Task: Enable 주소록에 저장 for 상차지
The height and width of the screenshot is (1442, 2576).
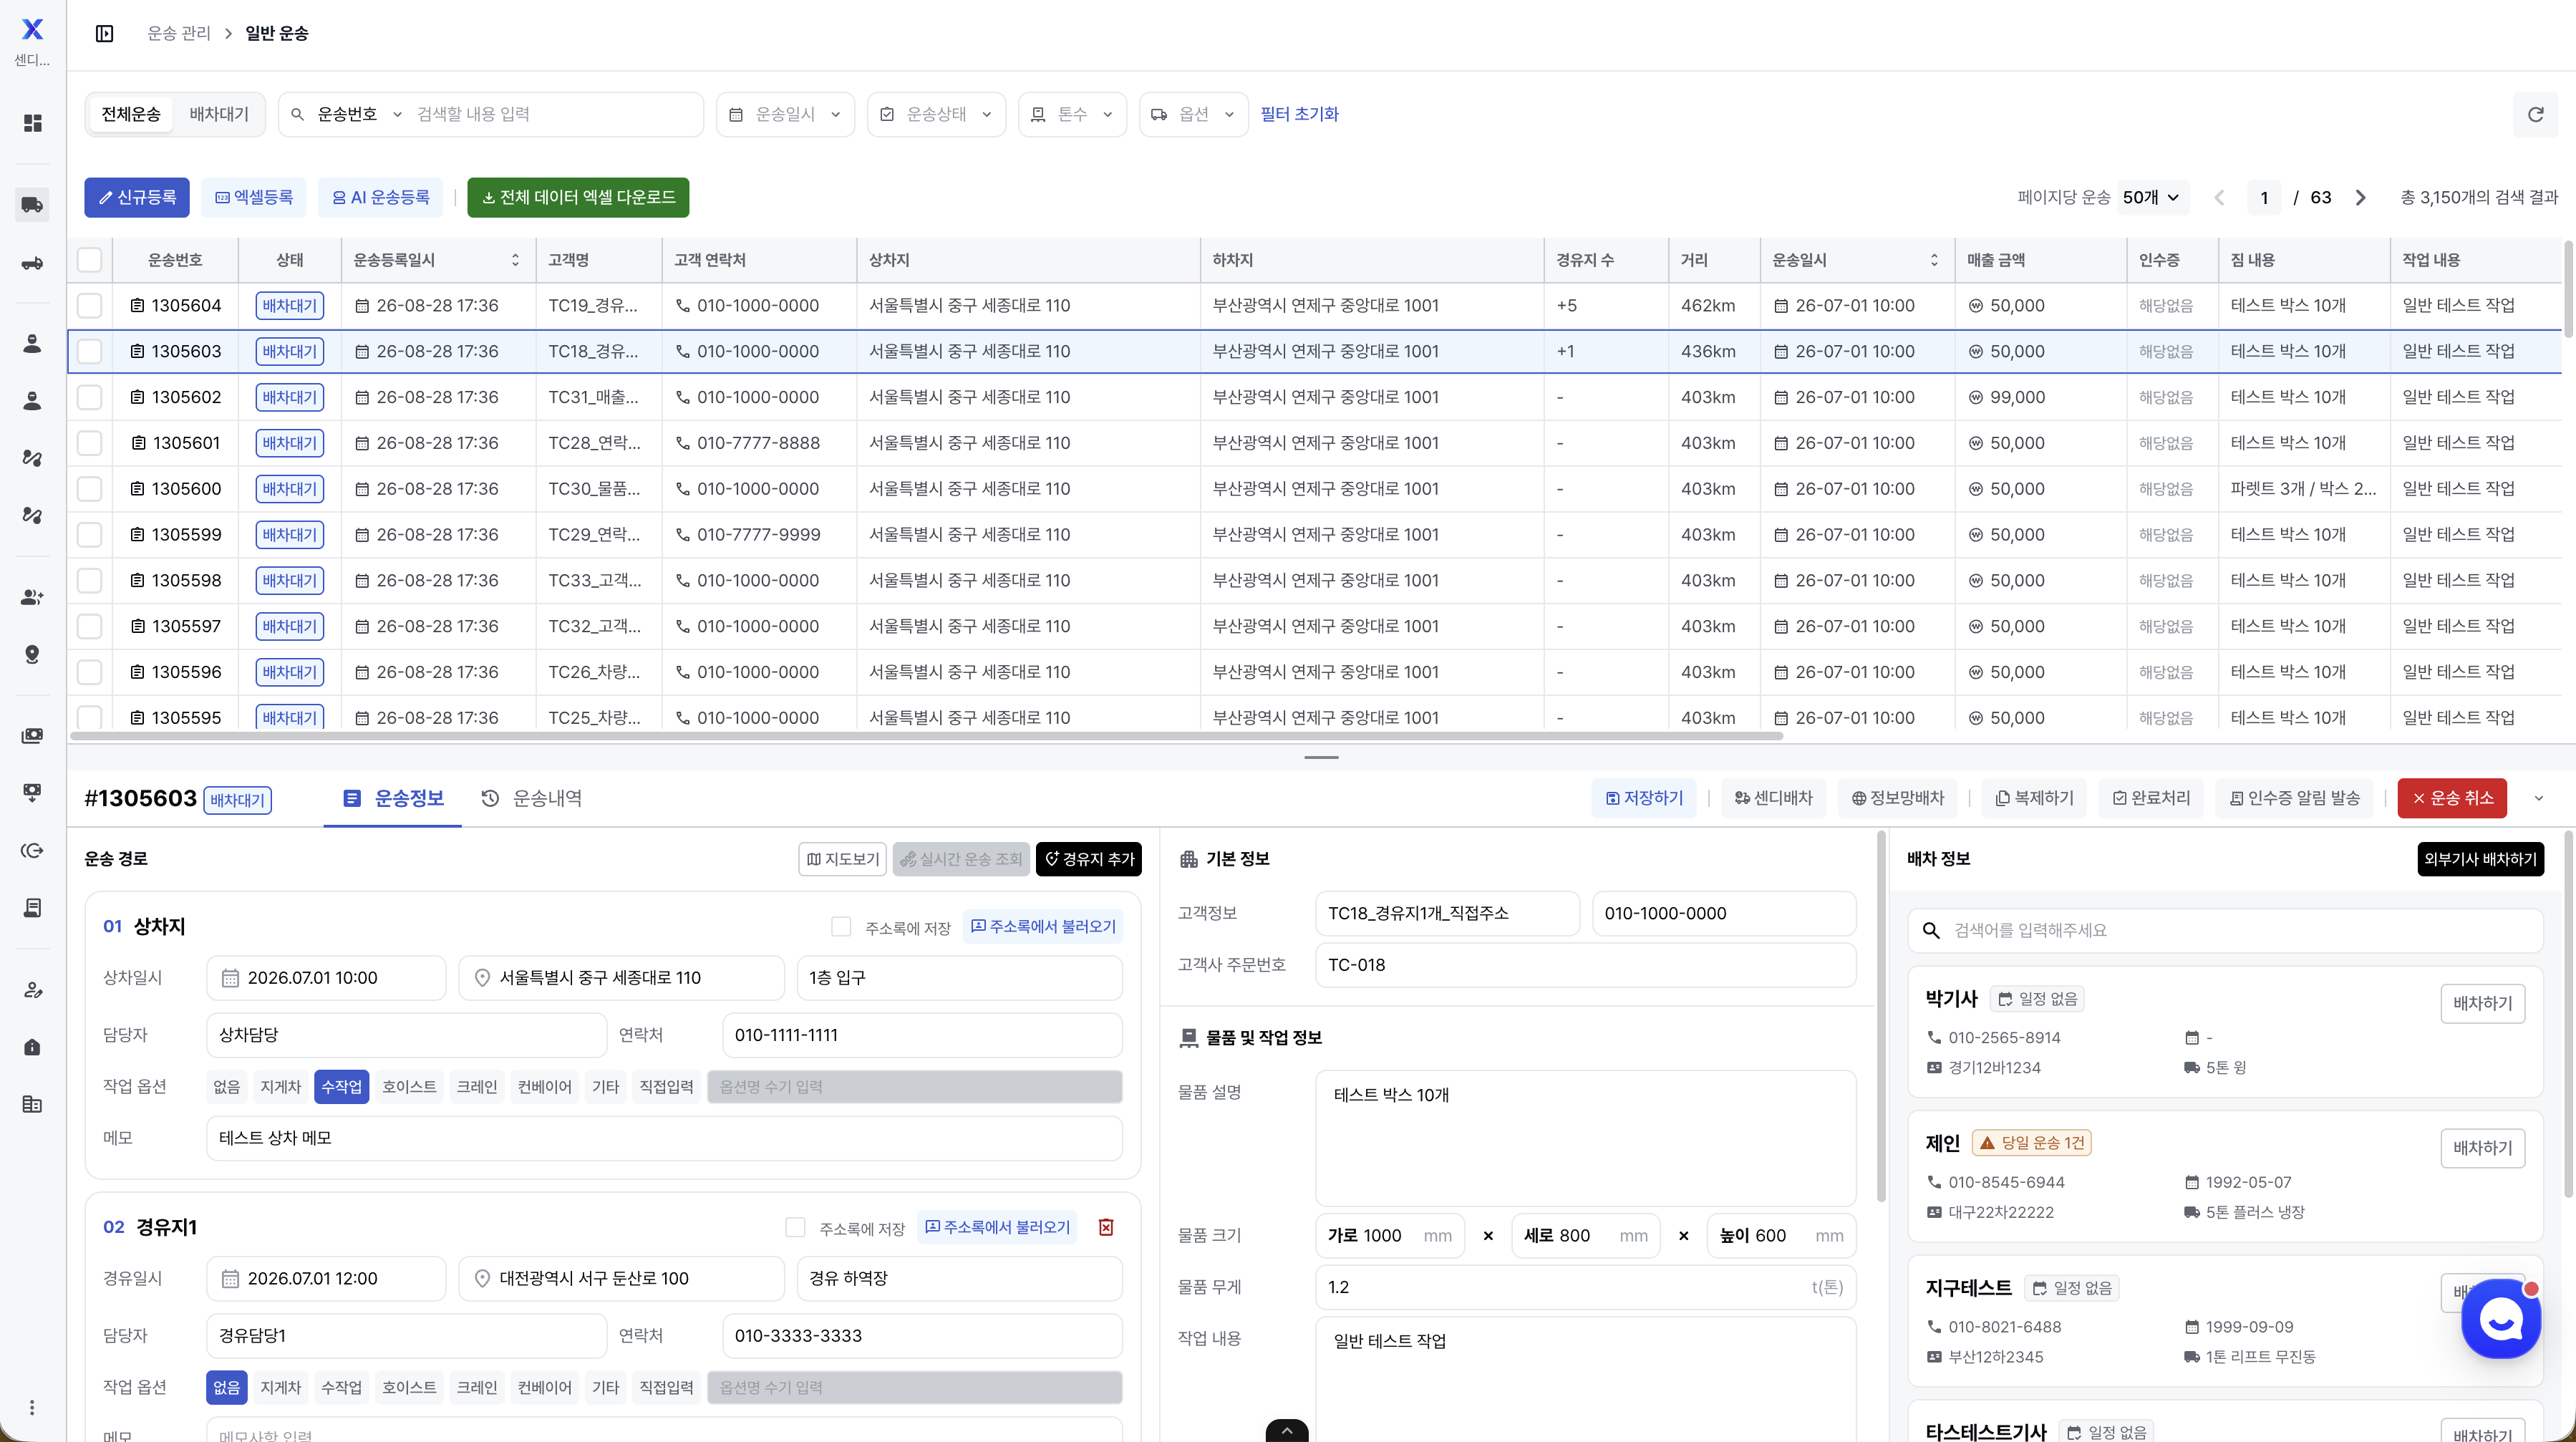Action: click(x=841, y=927)
